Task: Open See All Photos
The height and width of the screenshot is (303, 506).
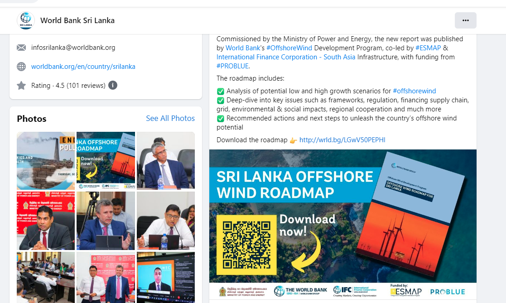Action: (170, 118)
